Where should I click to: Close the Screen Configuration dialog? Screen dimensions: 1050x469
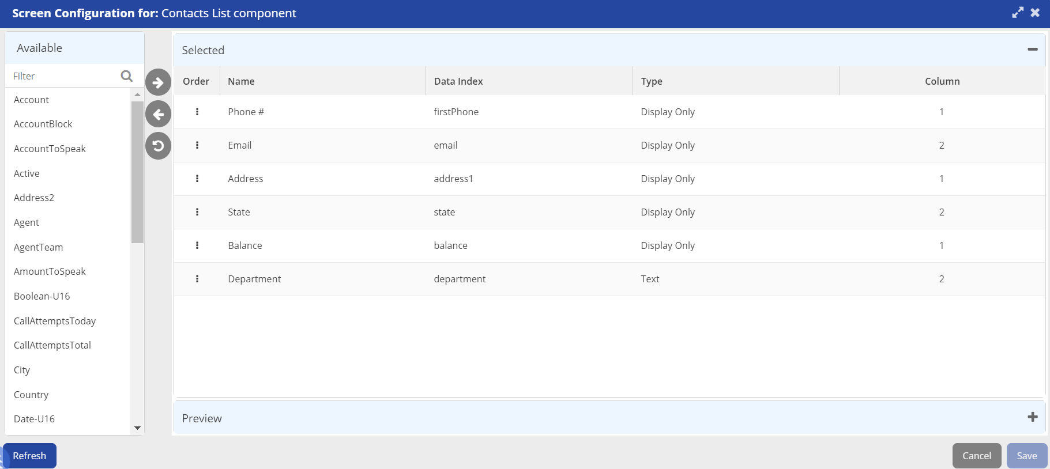coord(1035,13)
